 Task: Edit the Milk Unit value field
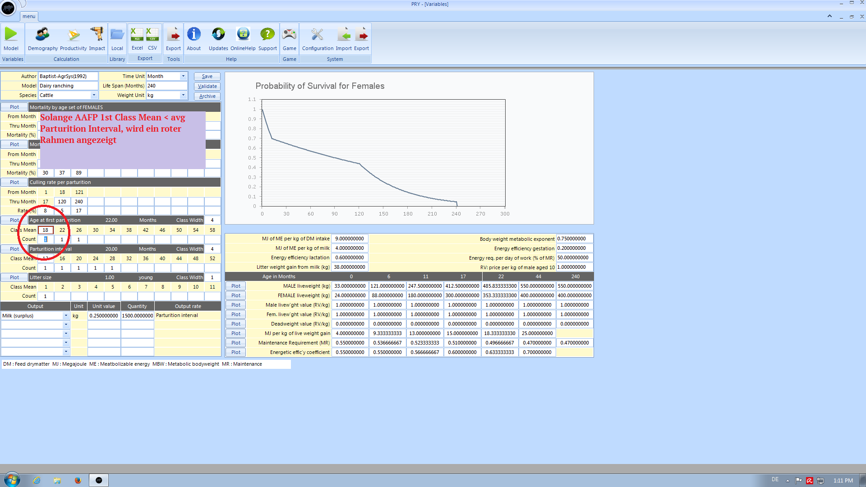pyautogui.click(x=104, y=316)
